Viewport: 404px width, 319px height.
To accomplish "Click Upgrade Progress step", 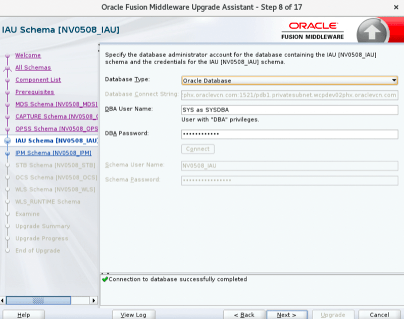I will pos(41,238).
